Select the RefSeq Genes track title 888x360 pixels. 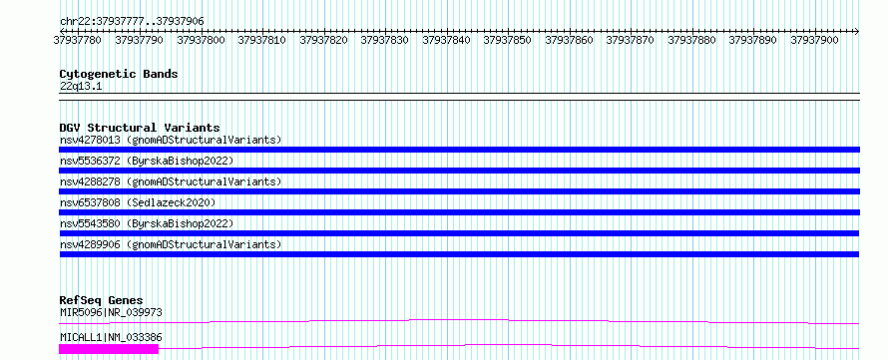(x=102, y=300)
